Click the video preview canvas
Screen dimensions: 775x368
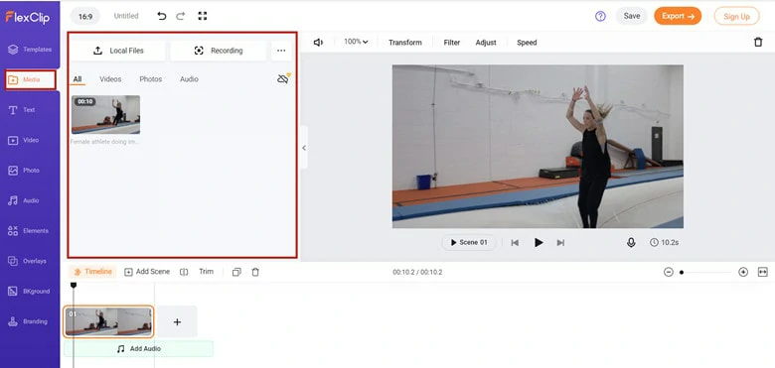pyautogui.click(x=538, y=147)
